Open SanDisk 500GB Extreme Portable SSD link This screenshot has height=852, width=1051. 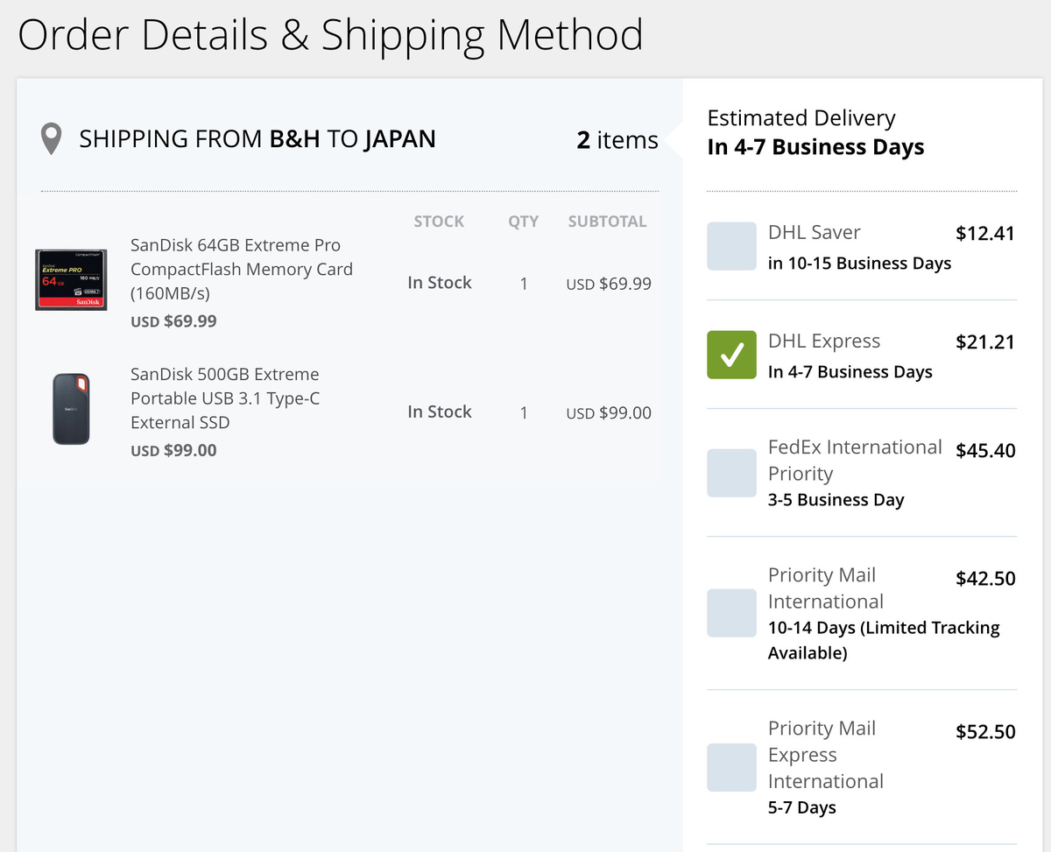coord(225,398)
